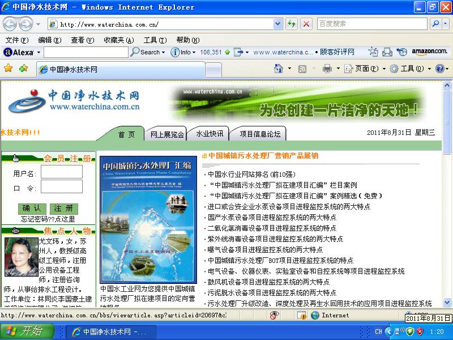Open the 页面(P) dropdown menu
The width and height of the screenshot is (453, 340).
pos(365,69)
